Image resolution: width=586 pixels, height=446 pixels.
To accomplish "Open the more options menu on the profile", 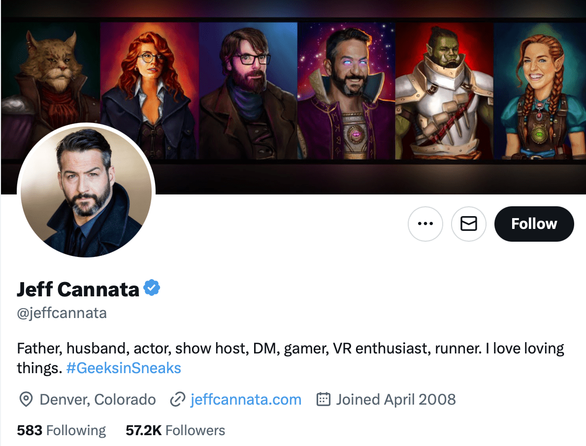I will click(x=425, y=223).
